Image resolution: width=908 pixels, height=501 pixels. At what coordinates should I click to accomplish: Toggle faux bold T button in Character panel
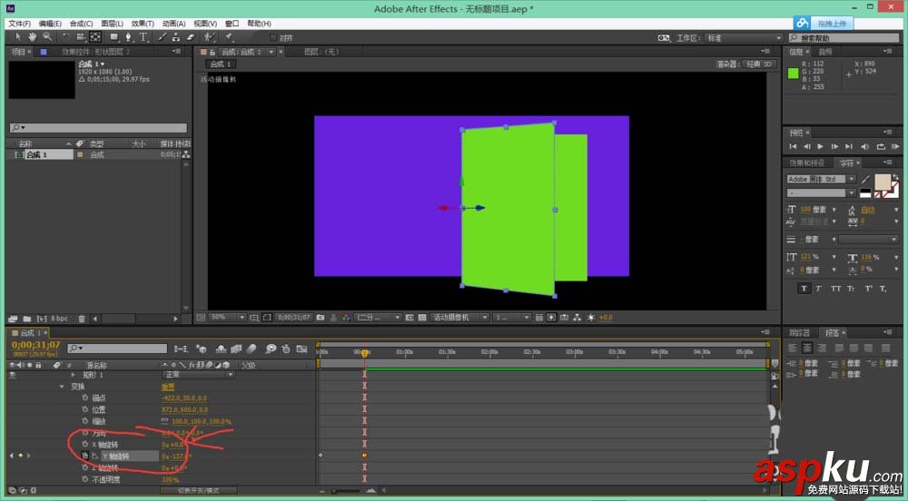coord(804,288)
